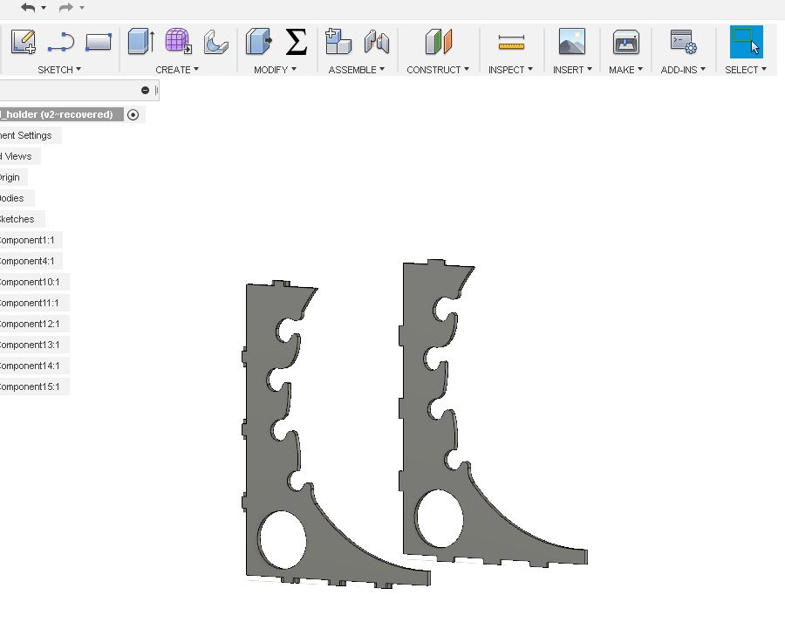Image resolution: width=785 pixels, height=643 pixels.
Task: Select the Line sketch tool icon
Action: tap(61, 42)
